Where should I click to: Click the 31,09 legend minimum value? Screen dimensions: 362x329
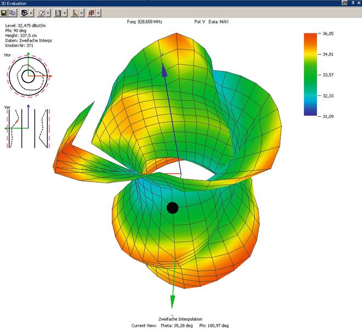[x=328, y=116]
